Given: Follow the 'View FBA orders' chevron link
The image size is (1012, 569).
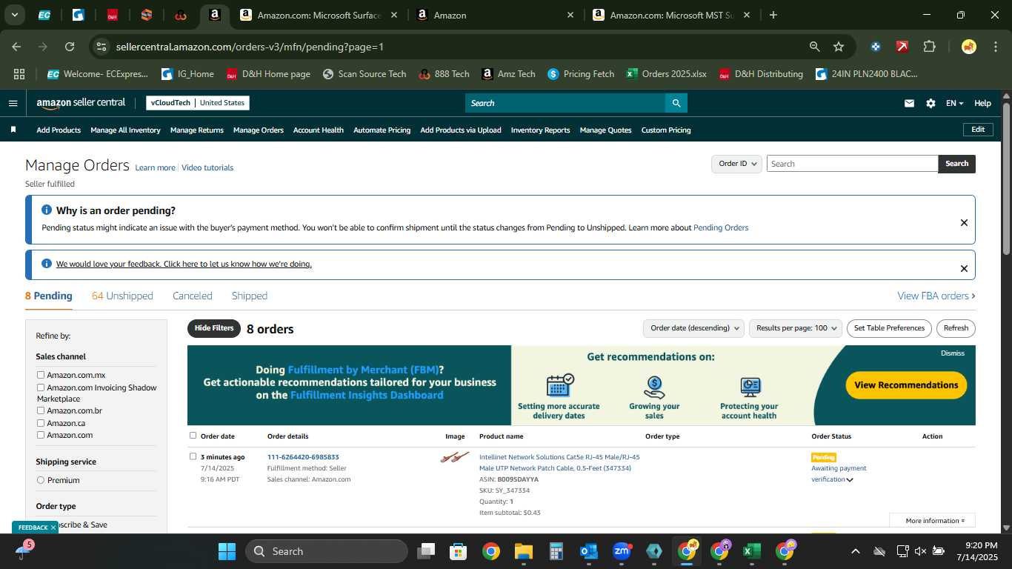Looking at the screenshot, I should tap(936, 296).
